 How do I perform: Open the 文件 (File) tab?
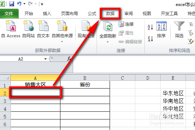pyautogui.click(x=9, y=14)
